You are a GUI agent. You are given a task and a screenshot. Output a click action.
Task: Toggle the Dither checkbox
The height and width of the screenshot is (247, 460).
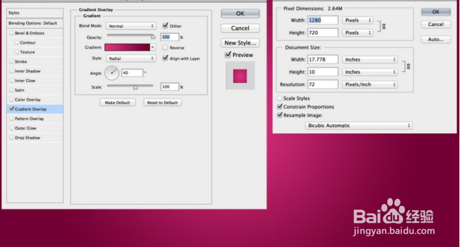(x=165, y=25)
